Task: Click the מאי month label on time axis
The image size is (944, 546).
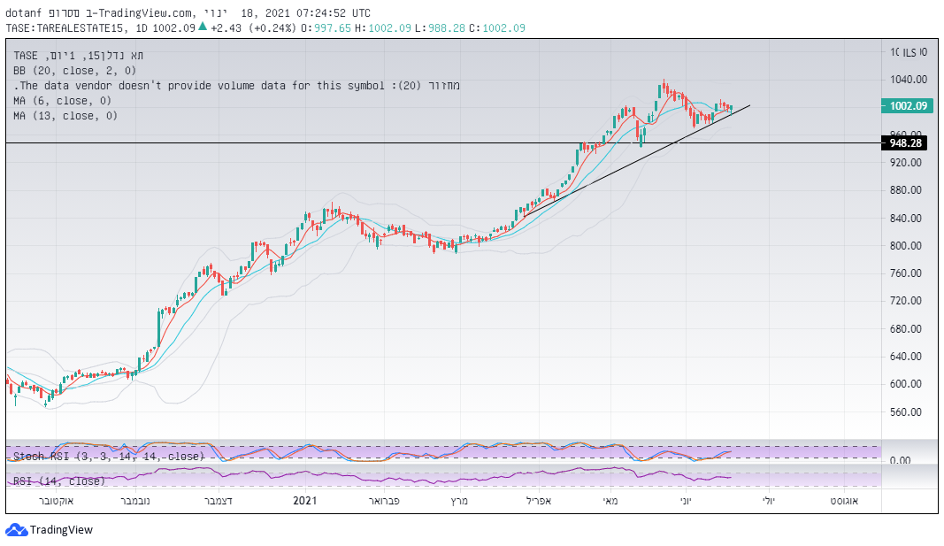Action: click(x=610, y=501)
